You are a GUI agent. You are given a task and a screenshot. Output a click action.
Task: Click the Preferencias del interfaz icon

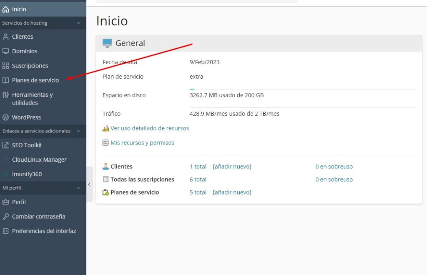pyautogui.click(x=5, y=231)
